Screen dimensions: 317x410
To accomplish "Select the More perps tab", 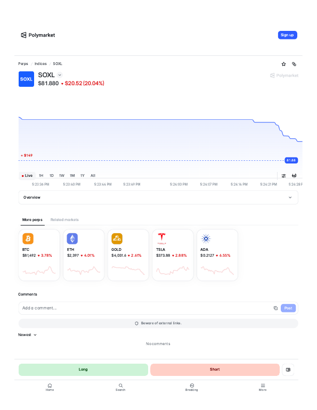I will tap(32, 220).
